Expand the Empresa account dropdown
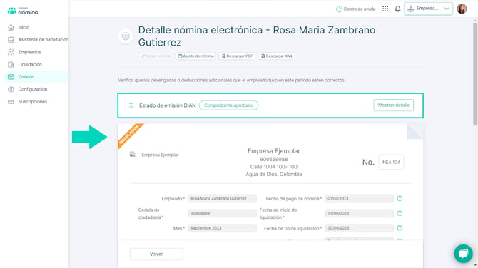Image resolution: width=478 pixels, height=268 pixels. [x=428, y=9]
